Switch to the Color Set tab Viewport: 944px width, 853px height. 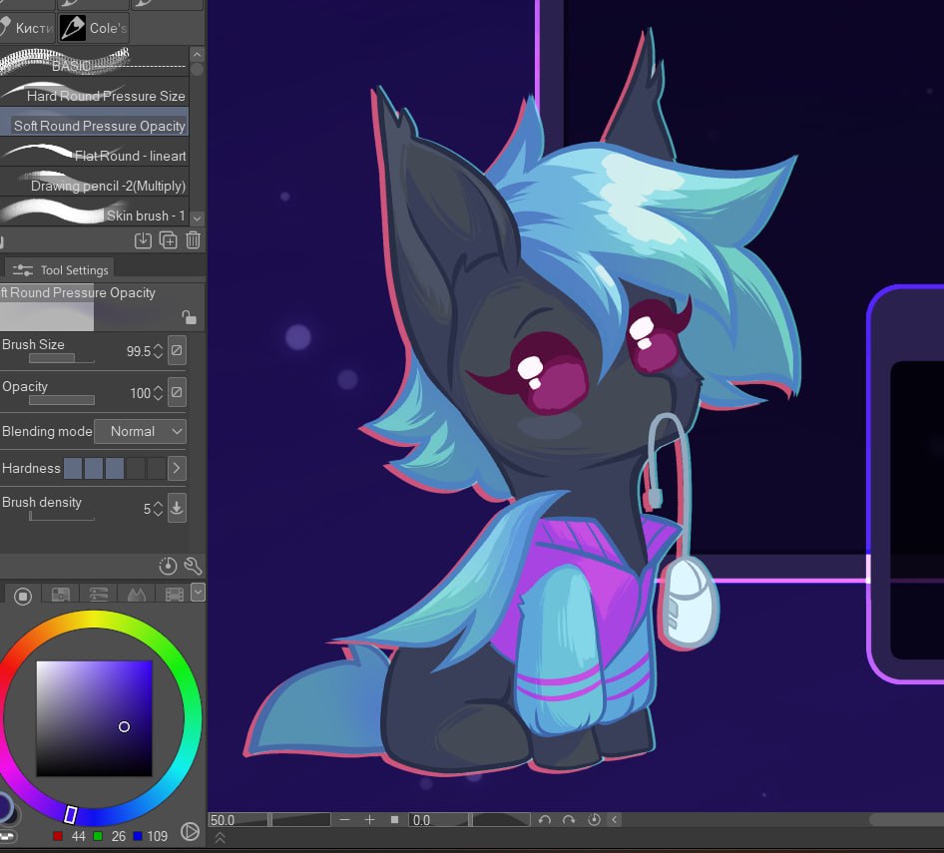61,595
